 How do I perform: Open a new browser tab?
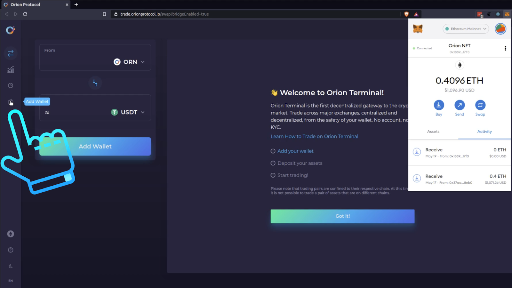(76, 5)
